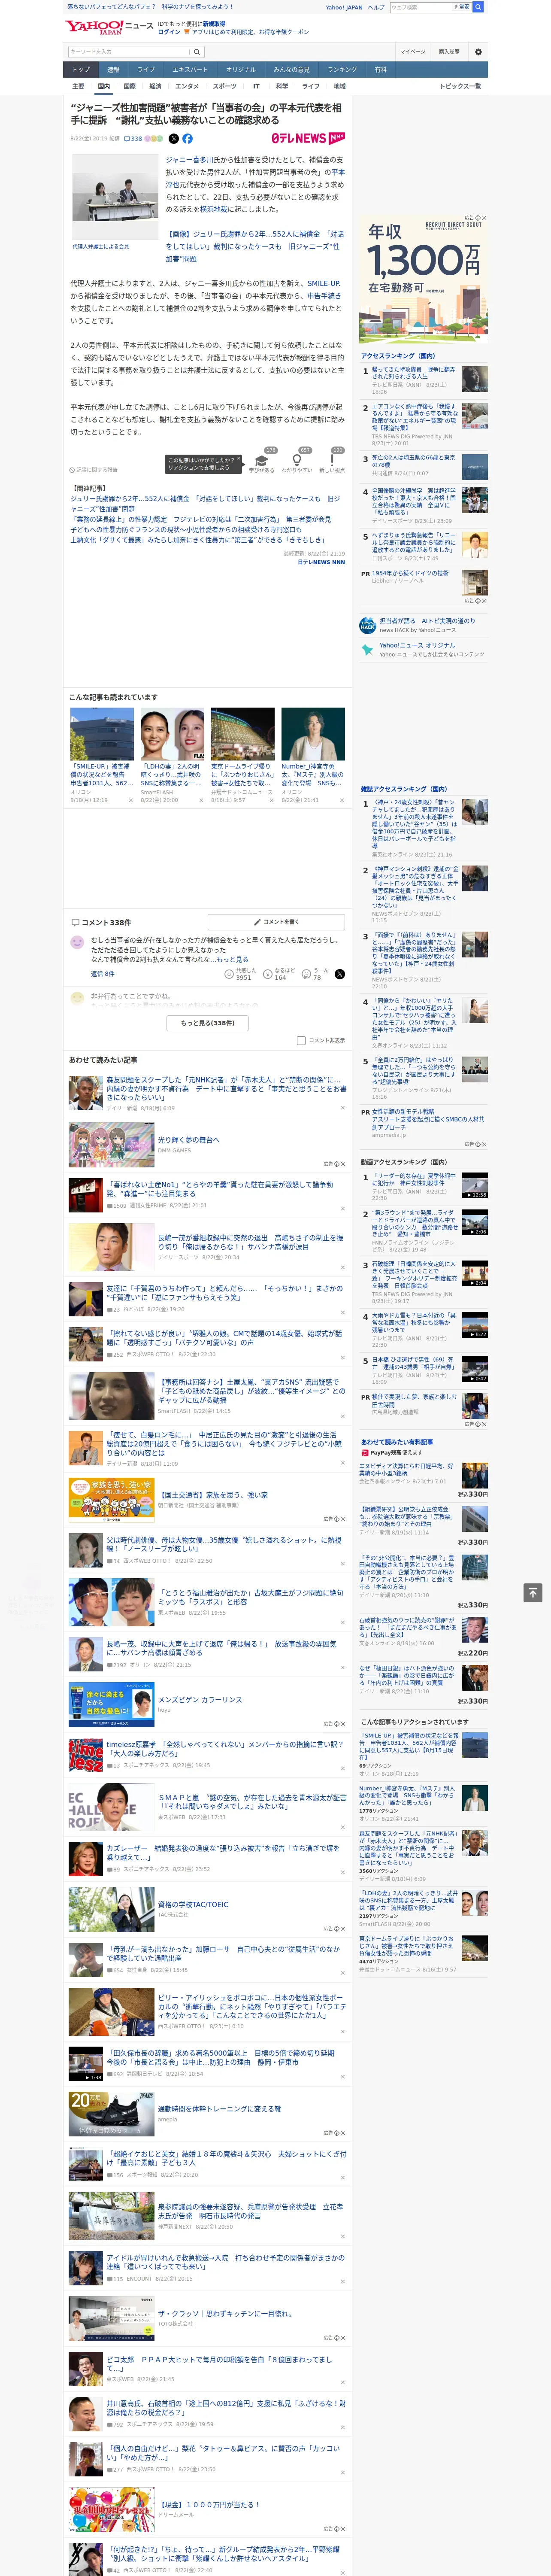Open the エキスパート tab
This screenshot has width=551, height=2576.
click(190, 69)
